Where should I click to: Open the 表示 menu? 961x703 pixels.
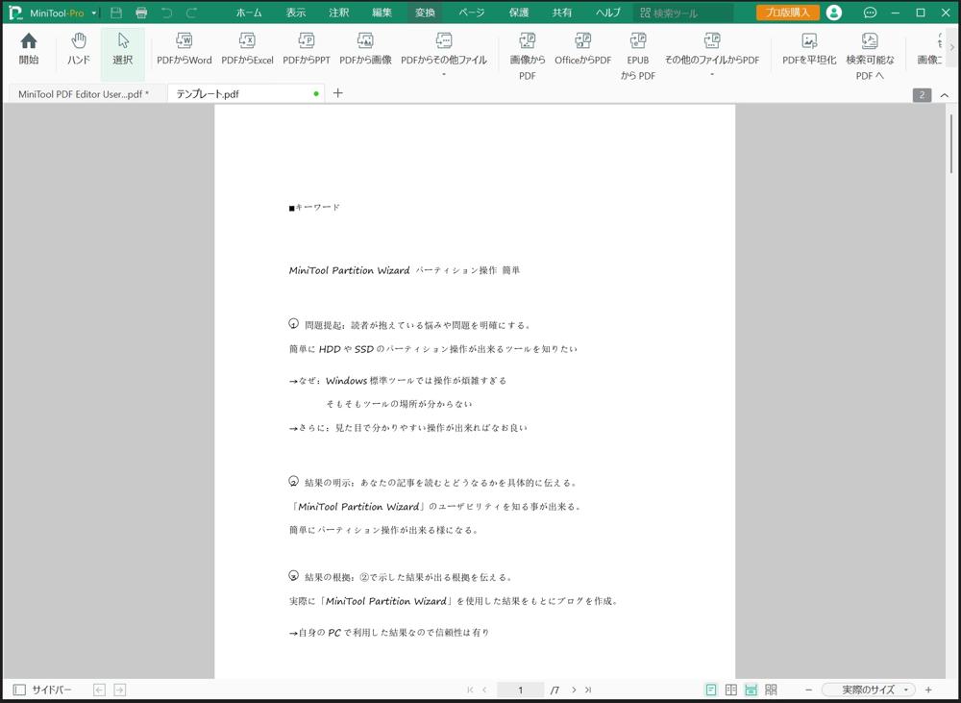click(295, 13)
